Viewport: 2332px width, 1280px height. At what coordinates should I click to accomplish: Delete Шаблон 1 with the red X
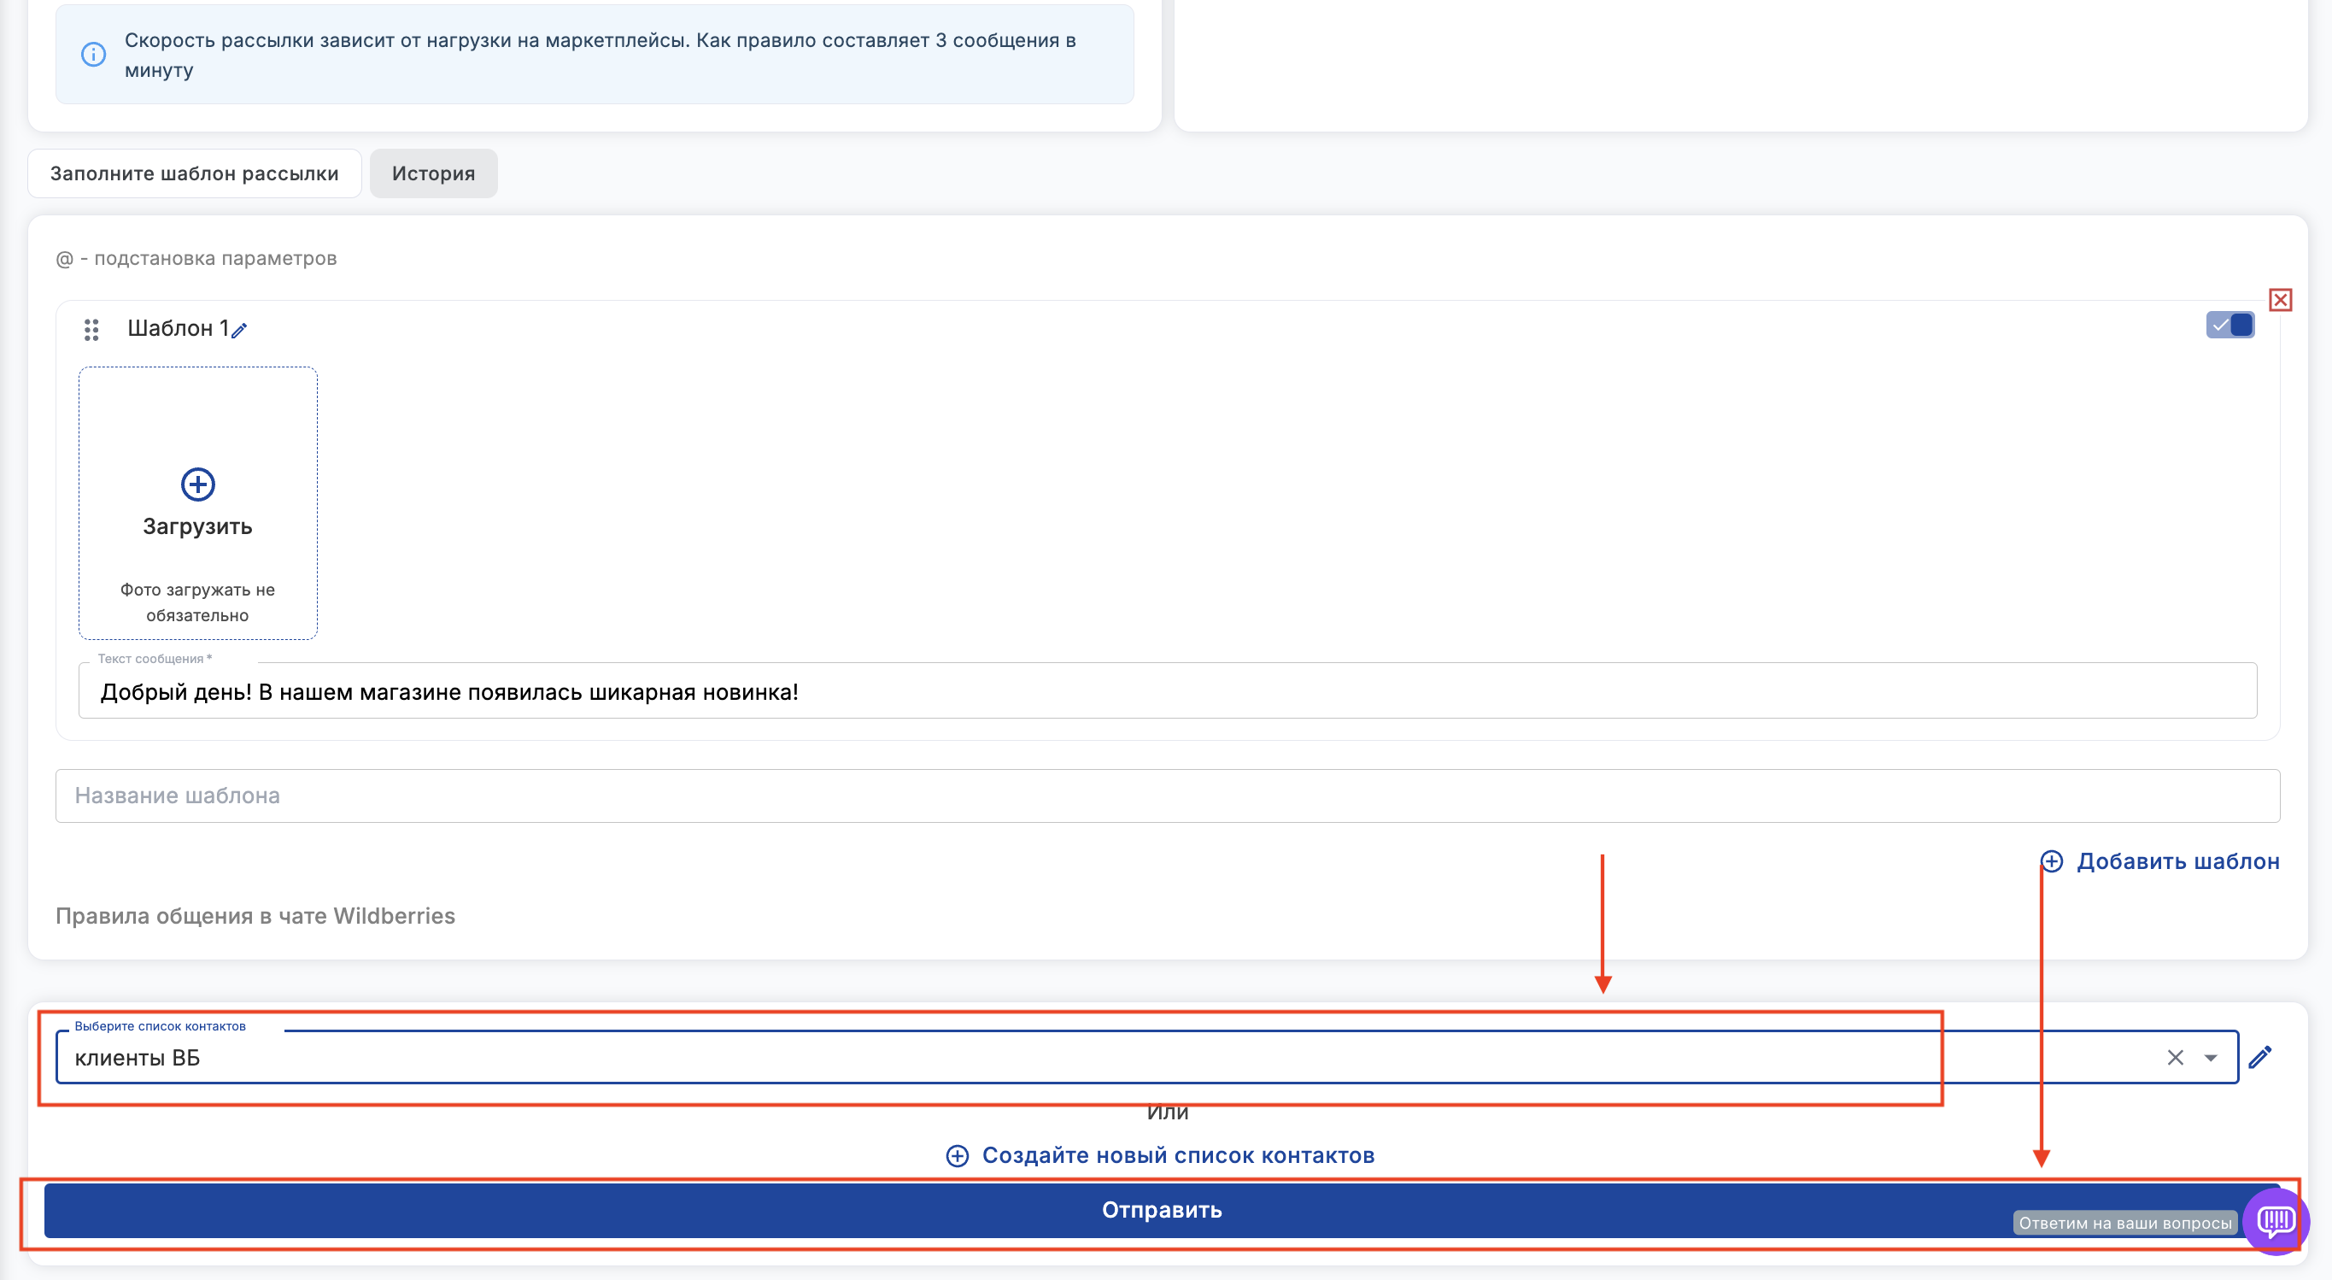[2281, 300]
